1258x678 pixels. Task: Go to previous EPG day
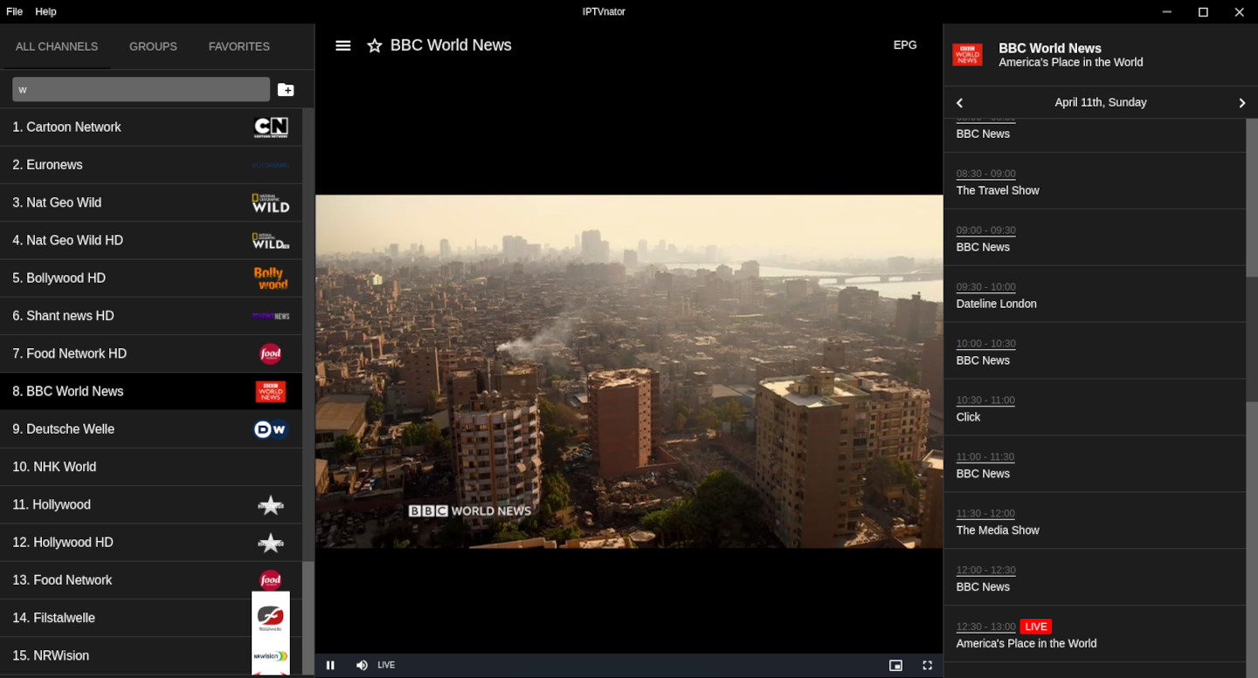[x=959, y=103]
